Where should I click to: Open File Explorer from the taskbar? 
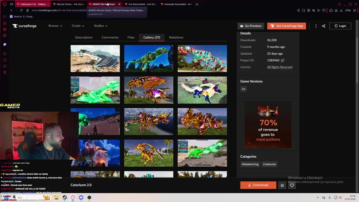point(56,198)
